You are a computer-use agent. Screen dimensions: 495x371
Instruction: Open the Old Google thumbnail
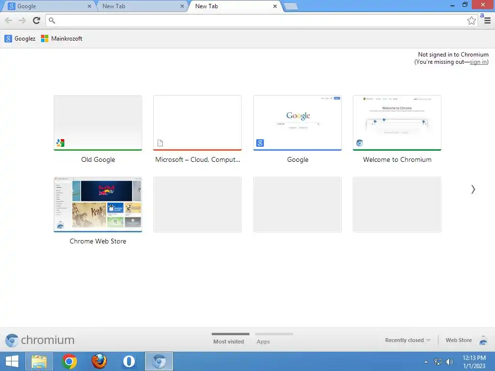98,123
